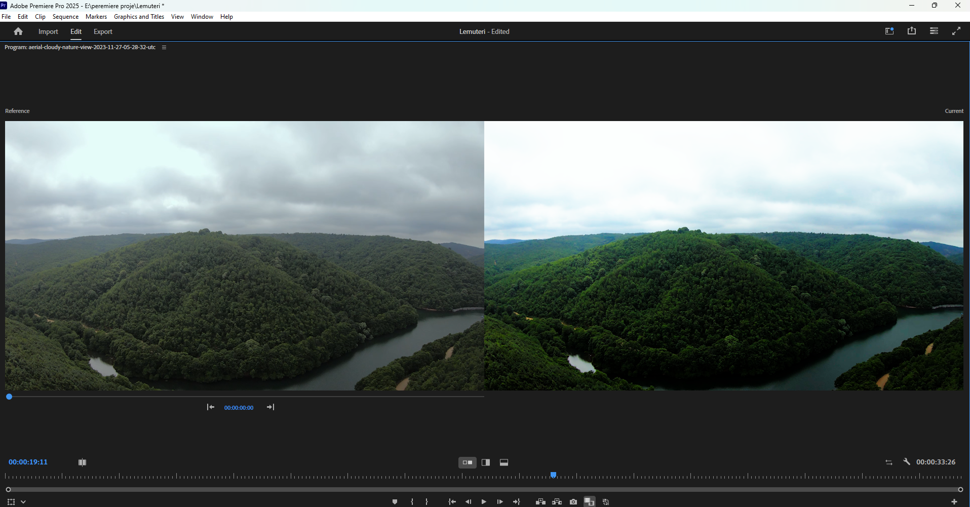This screenshot has height=507, width=970.
Task: Click the Reference label above left image
Action: coord(17,111)
